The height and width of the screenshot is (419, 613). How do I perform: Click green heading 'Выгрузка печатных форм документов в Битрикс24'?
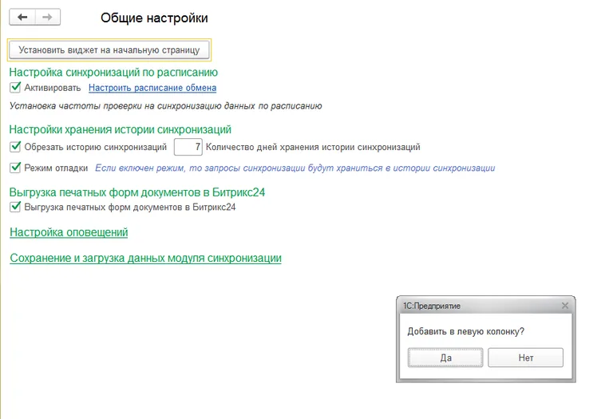click(x=136, y=192)
